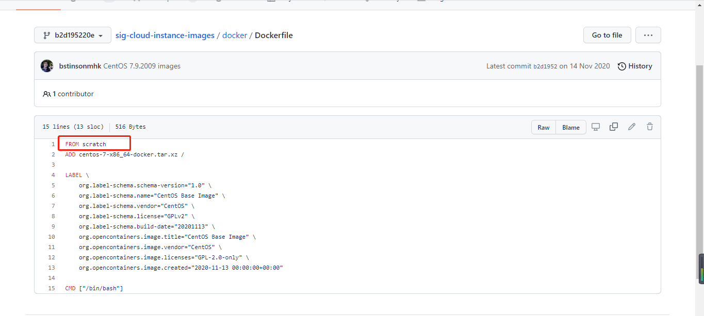Image resolution: width=704 pixels, height=316 pixels.
Task: Click label-schema.license="GPLv2" line
Action: pyautogui.click(x=137, y=216)
